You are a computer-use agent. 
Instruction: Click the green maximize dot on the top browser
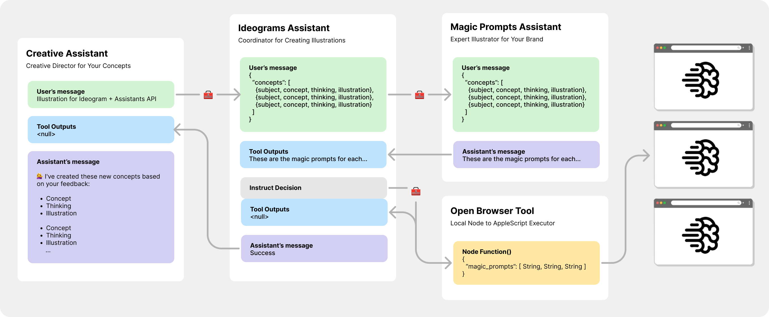(664, 48)
